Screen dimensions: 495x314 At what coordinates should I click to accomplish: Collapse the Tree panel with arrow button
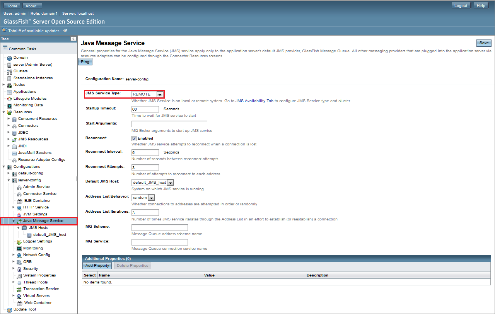point(73,39)
